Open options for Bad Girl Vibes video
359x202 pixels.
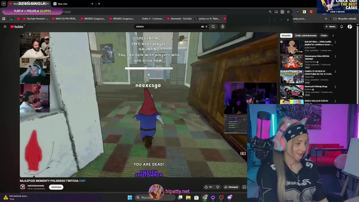[335, 42]
